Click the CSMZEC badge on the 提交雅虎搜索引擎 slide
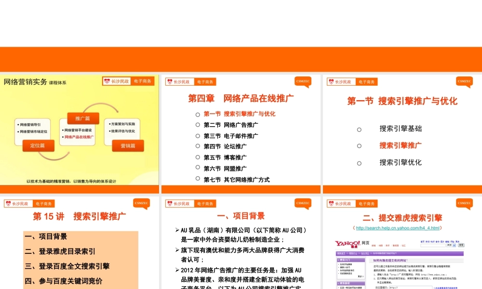The width and height of the screenshot is (482, 289). (465, 203)
